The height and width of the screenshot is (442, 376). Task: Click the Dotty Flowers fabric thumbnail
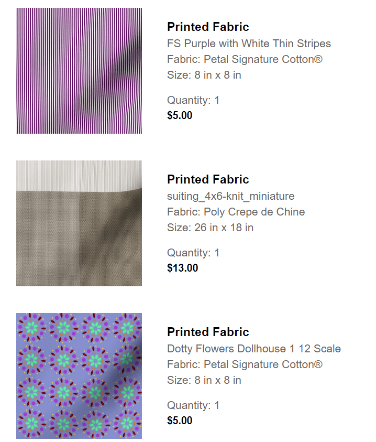pos(79,375)
